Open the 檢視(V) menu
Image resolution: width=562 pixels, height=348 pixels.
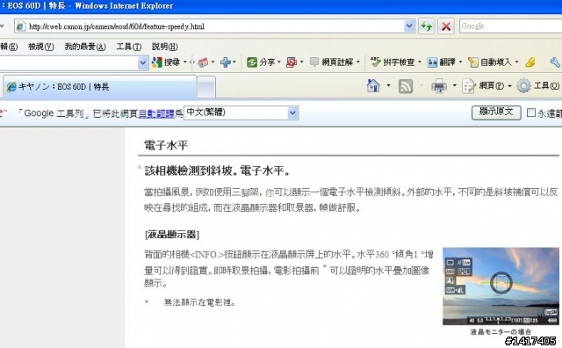pyautogui.click(x=41, y=47)
